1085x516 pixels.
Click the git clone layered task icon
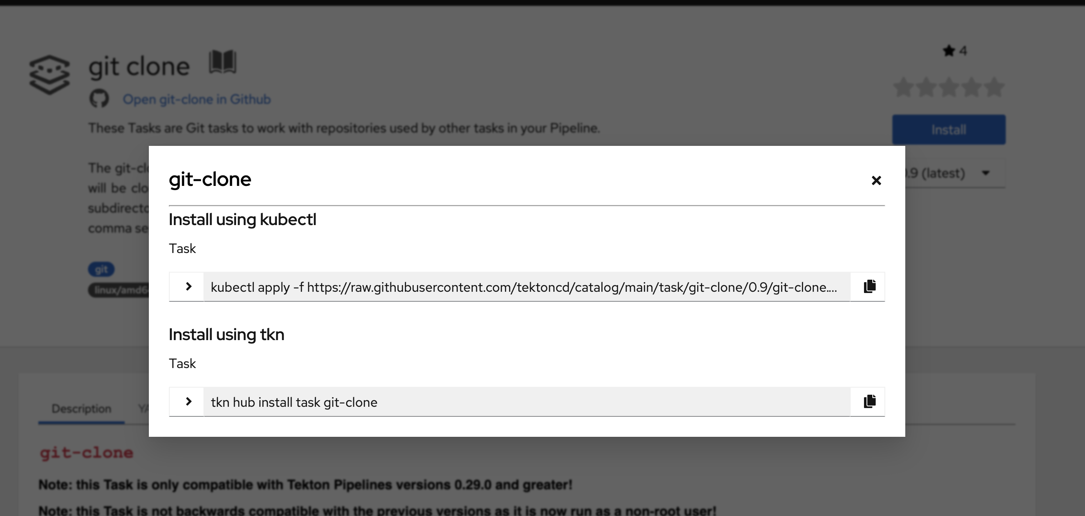point(50,75)
